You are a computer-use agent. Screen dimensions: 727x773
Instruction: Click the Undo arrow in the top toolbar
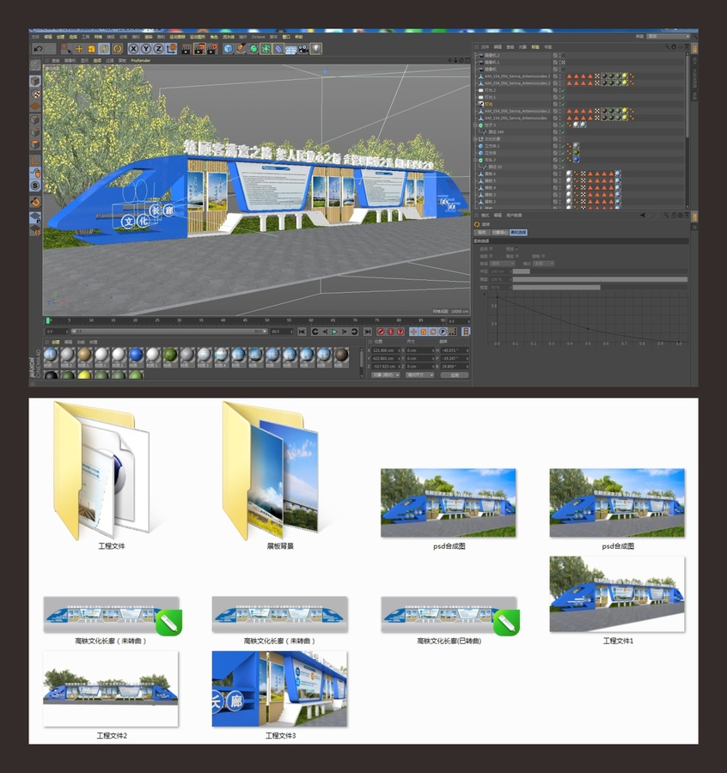point(39,48)
